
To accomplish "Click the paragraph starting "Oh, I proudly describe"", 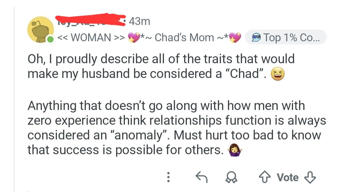I will click(161, 66).
